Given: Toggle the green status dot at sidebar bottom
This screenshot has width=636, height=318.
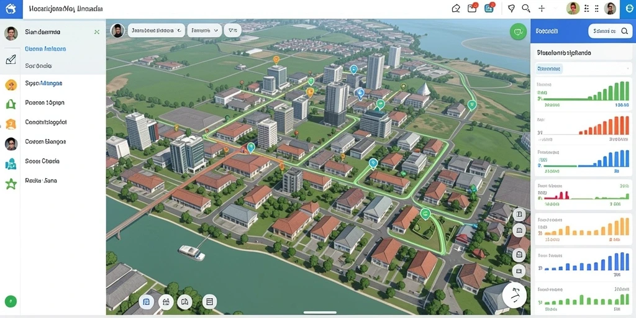Looking at the screenshot, I should coord(11,301).
